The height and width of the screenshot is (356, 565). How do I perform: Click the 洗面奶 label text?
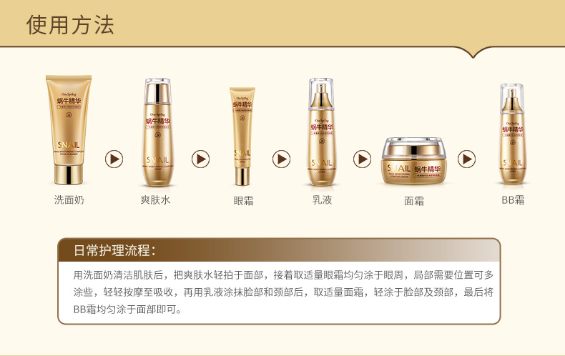click(69, 199)
